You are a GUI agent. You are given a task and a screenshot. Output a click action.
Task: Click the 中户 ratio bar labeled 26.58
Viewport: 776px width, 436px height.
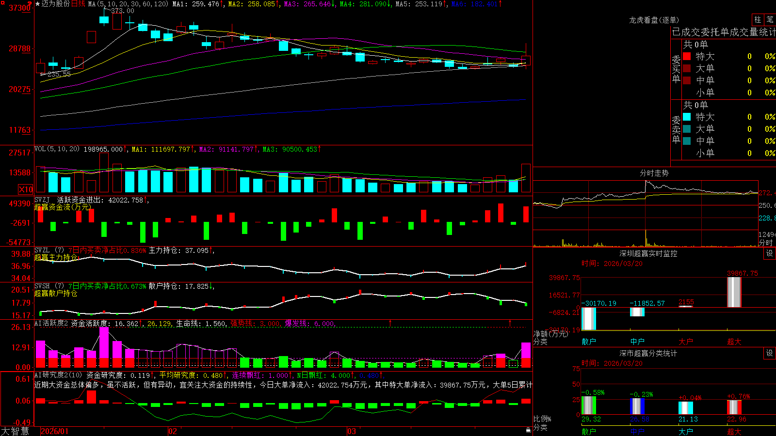(x=637, y=406)
